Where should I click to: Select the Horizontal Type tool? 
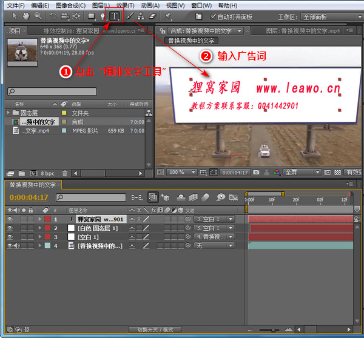point(115,16)
